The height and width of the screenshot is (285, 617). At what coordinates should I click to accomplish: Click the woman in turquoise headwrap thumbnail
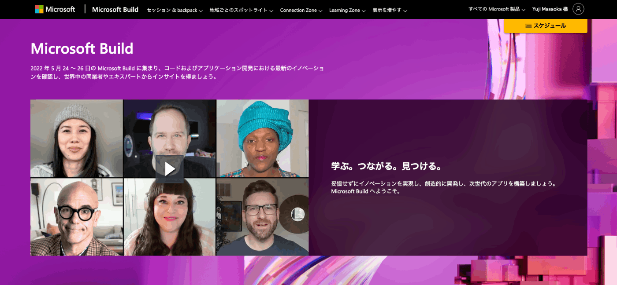point(263,138)
